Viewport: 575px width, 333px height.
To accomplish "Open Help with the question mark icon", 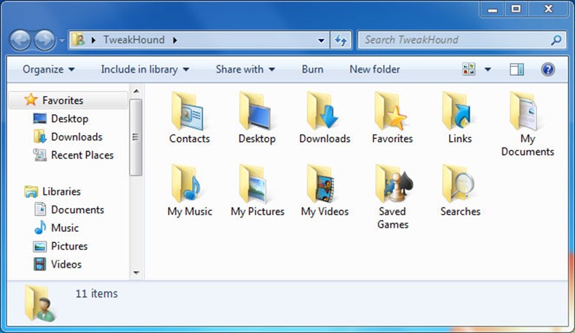I will coord(548,69).
